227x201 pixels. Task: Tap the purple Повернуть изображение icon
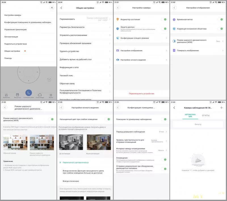(174, 51)
